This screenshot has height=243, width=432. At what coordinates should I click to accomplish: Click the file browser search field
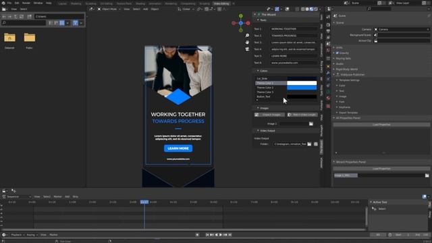click(x=24, y=23)
